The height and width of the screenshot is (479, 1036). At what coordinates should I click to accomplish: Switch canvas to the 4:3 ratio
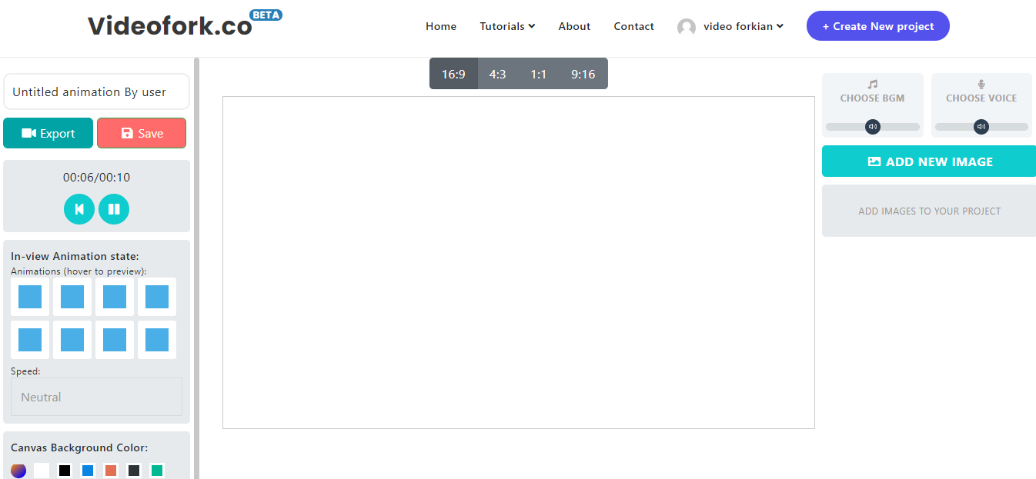[x=497, y=74]
